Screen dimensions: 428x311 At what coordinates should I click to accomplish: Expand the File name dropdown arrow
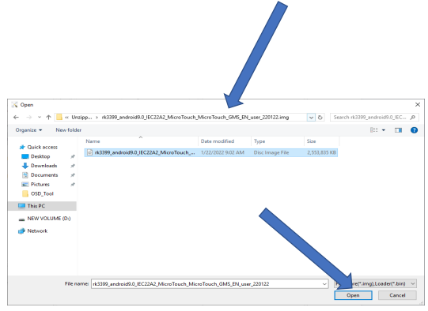pyautogui.click(x=324, y=284)
